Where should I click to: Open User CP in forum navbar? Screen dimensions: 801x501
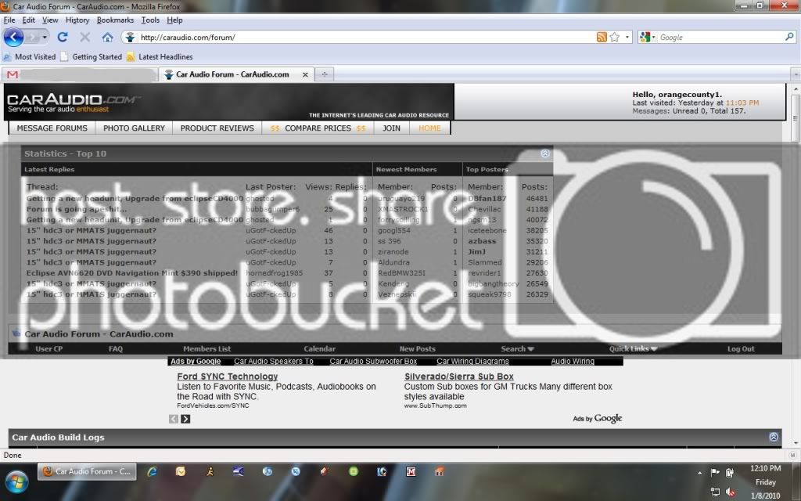coord(49,348)
